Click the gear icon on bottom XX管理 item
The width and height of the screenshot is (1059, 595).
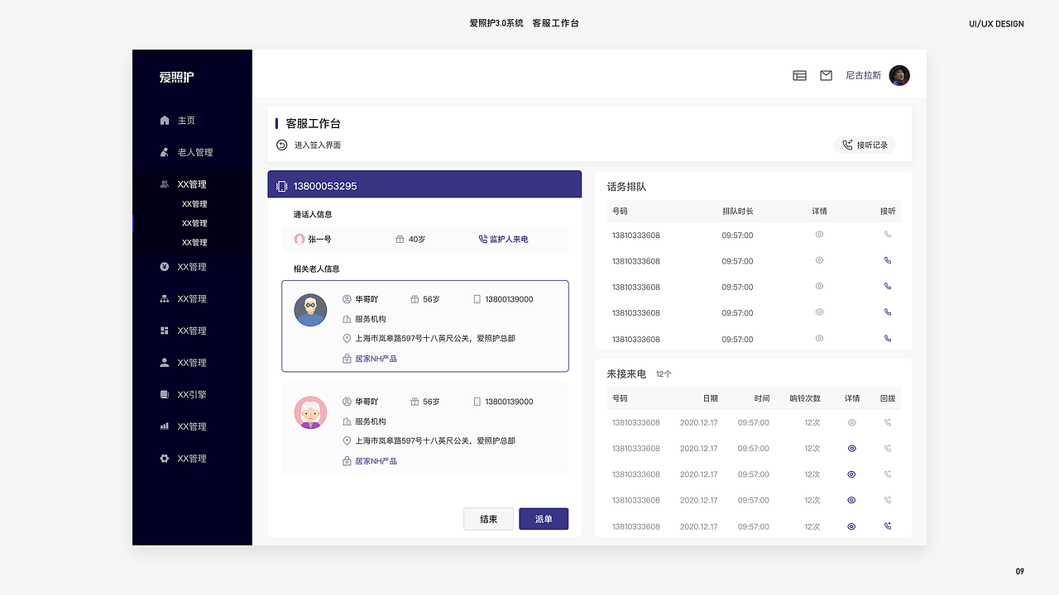click(x=165, y=458)
